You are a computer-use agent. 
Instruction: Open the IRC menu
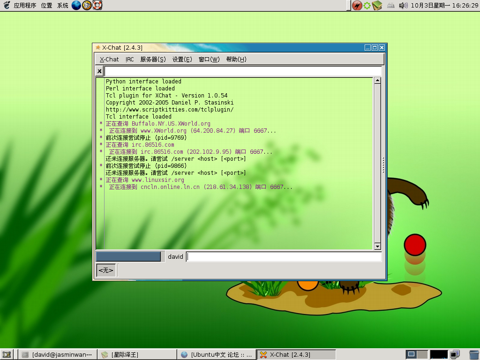(129, 60)
